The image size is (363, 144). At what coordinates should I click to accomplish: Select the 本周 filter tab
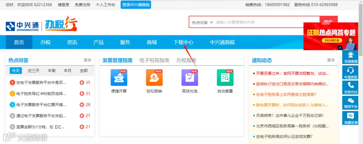tap(51, 71)
